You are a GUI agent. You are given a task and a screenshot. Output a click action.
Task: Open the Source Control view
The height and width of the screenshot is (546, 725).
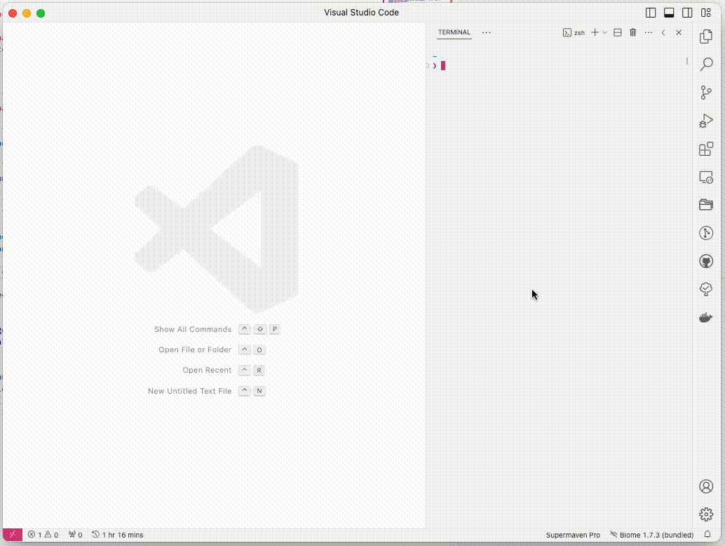point(706,93)
